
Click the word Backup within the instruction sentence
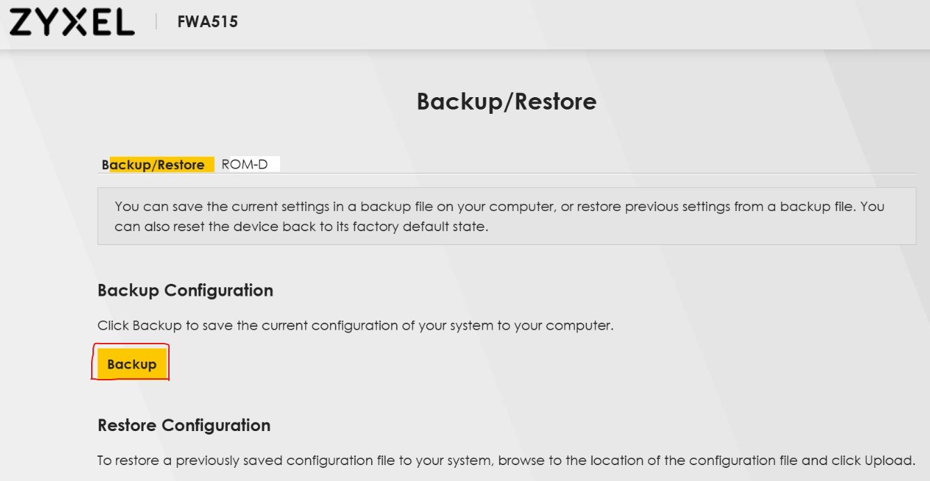coord(157,325)
